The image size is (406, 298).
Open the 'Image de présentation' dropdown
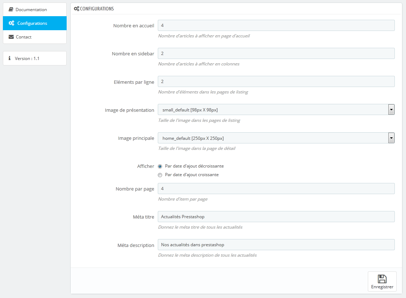[276, 110]
